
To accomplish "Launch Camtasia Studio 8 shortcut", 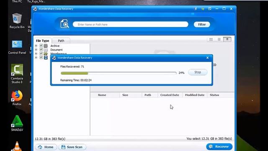I will point(17,74).
